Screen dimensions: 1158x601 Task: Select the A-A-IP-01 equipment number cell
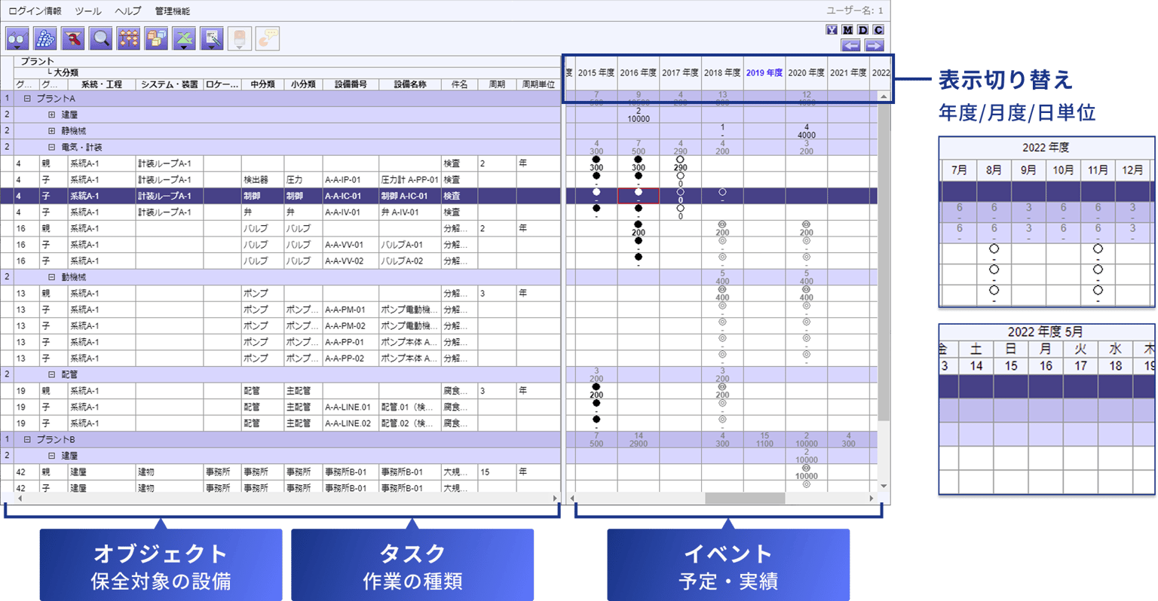tap(351, 180)
